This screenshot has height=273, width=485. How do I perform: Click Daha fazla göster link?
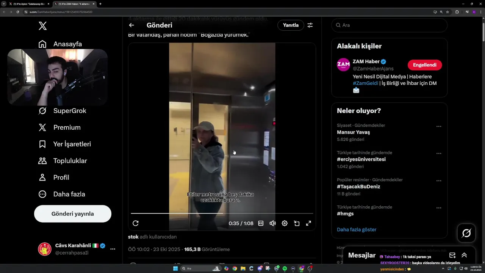pyautogui.click(x=357, y=230)
